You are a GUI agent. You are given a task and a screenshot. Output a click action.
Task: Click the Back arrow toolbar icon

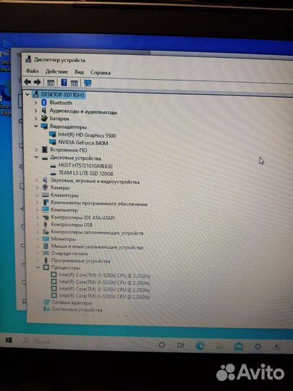click(27, 82)
